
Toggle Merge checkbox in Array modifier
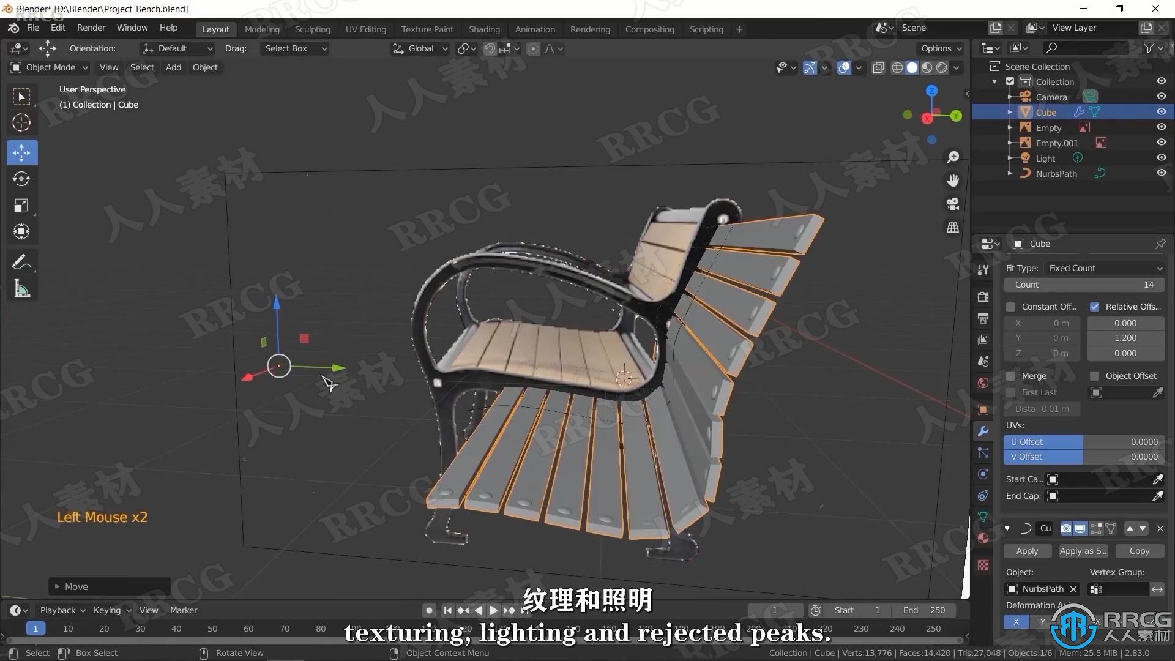click(x=1010, y=375)
